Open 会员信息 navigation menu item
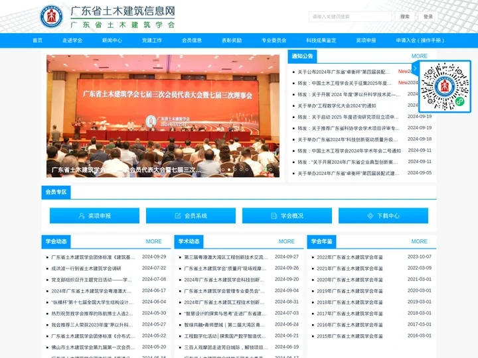The image size is (478, 358). coord(192,40)
